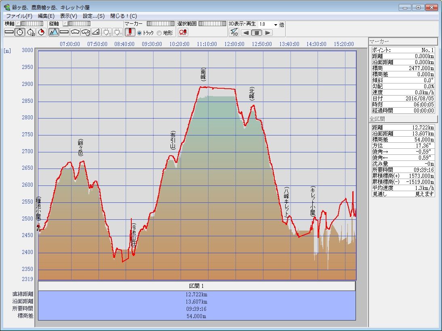
Task: Select the トラック radio button
Action: 139,33
